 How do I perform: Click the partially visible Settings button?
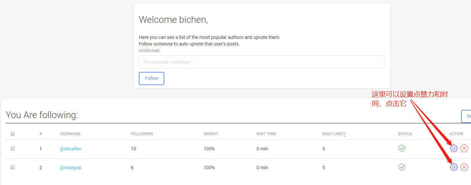point(467,116)
